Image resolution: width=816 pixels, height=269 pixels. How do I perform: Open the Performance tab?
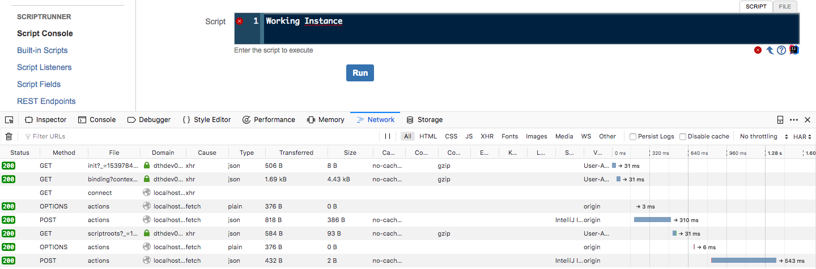[269, 120]
